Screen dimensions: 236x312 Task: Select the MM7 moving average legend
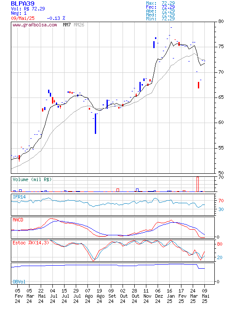pyautogui.click(x=67, y=25)
